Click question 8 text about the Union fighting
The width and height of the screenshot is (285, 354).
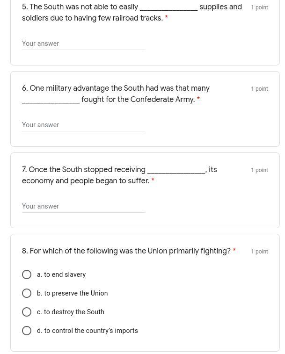click(126, 251)
